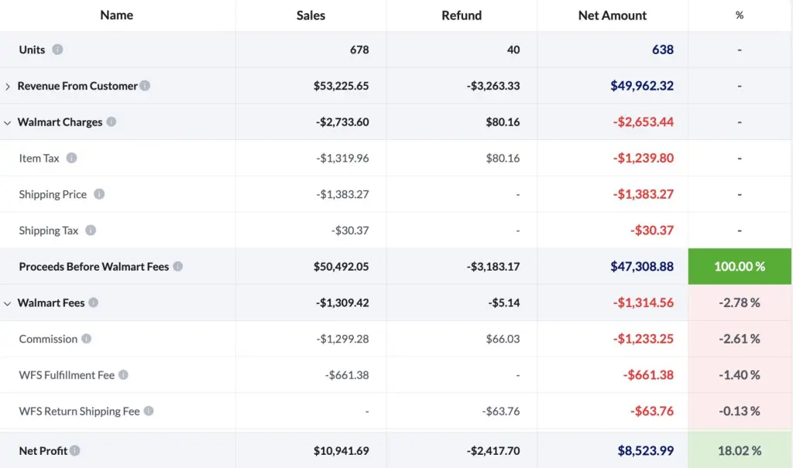Screen dimensions: 793x468
Task: Click the Units refund value 40
Action: 513,50
